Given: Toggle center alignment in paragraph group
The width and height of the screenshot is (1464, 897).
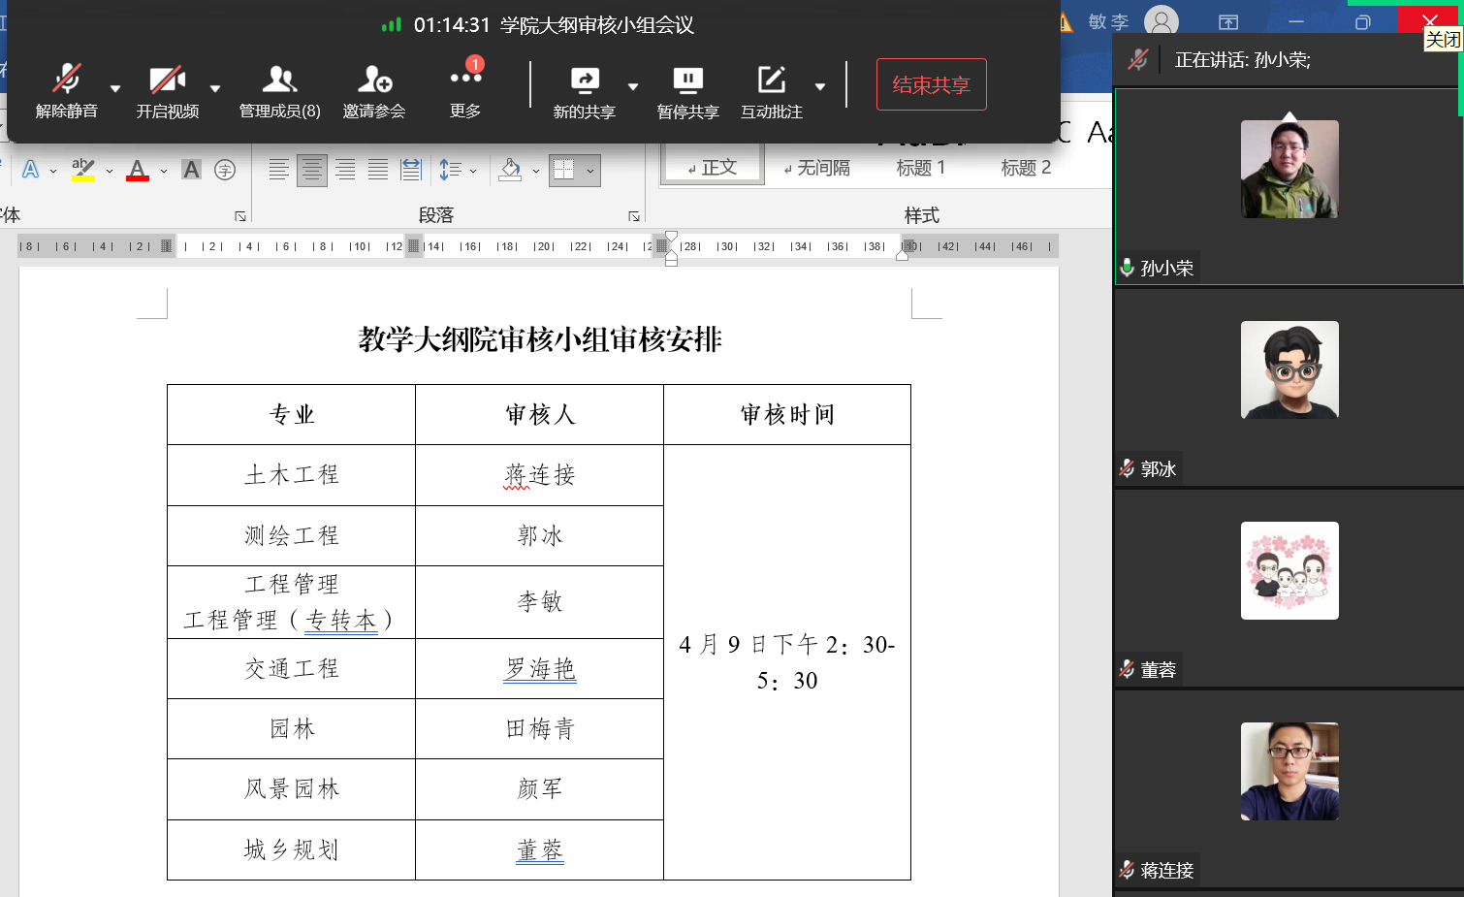Looking at the screenshot, I should coord(312,171).
